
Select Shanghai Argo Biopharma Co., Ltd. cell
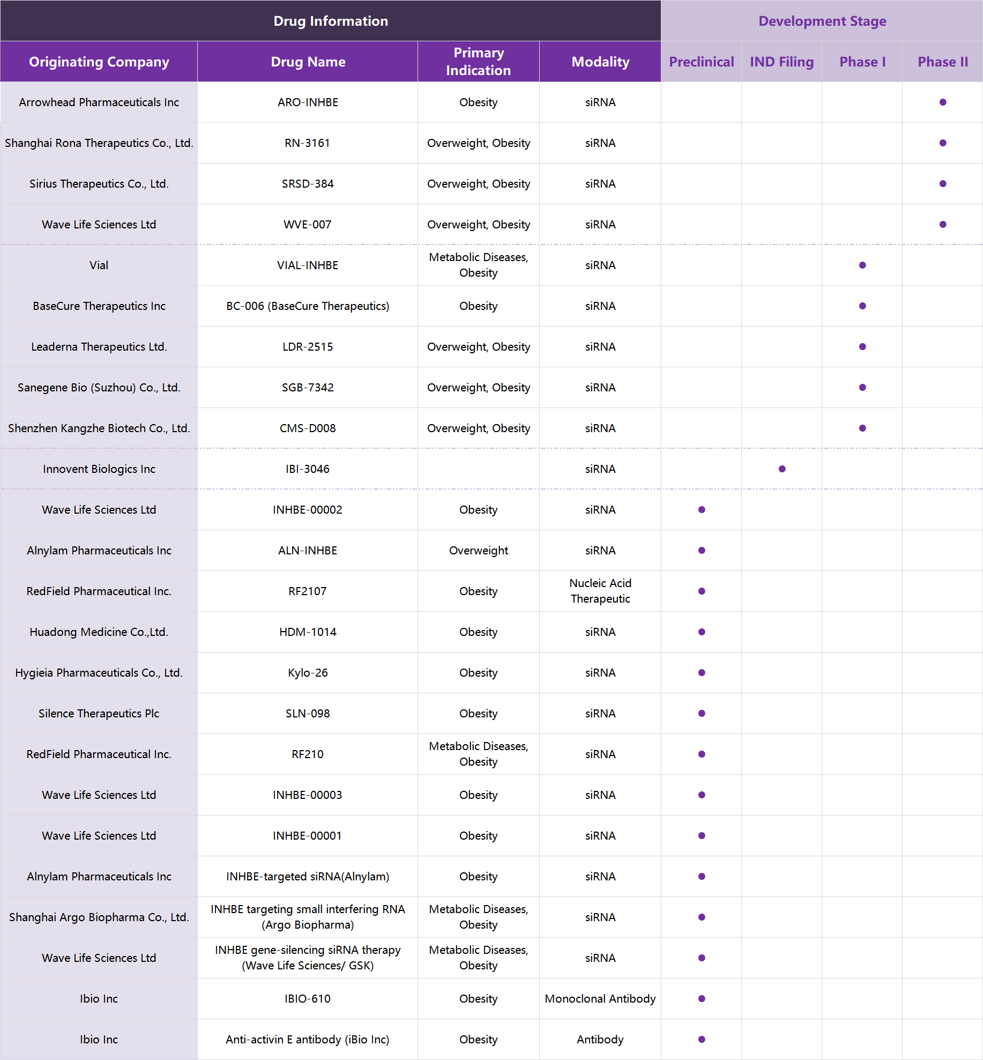coord(99,917)
